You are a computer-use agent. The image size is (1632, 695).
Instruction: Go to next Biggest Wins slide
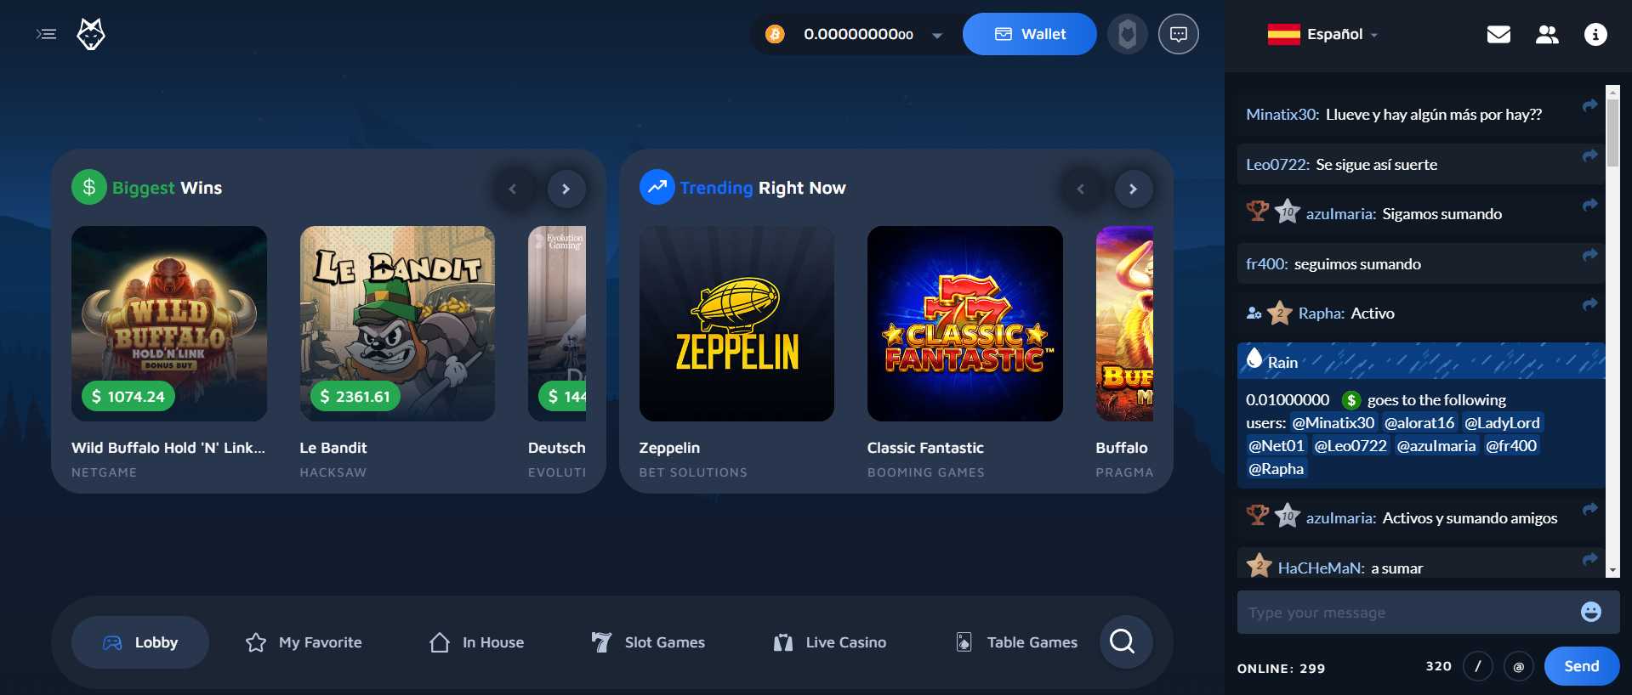click(566, 189)
